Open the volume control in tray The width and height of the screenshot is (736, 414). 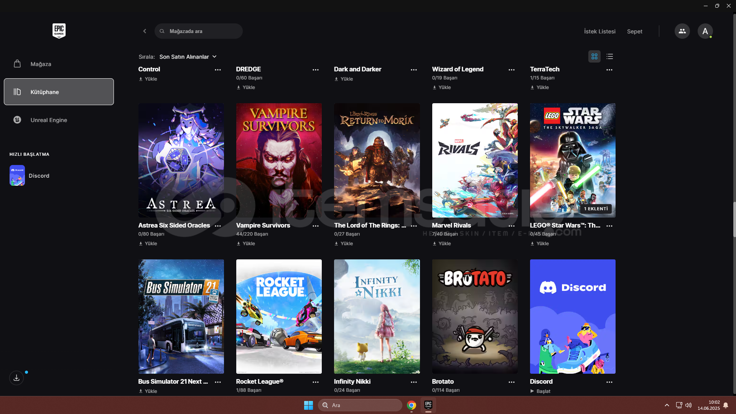pyautogui.click(x=688, y=405)
